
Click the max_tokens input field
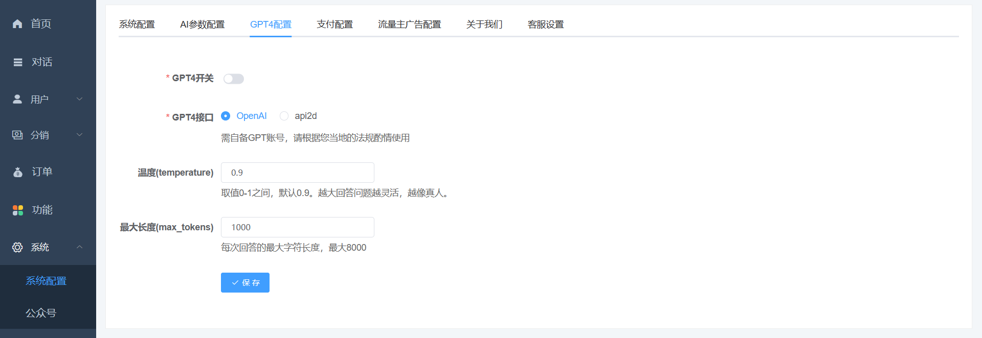298,227
